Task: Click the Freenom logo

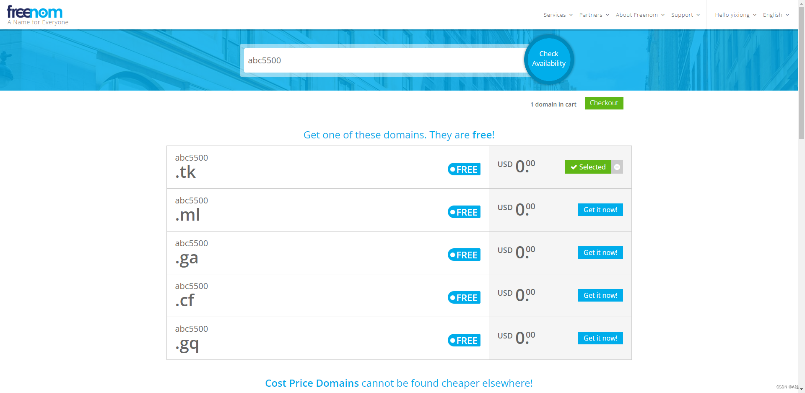Action: (35, 12)
